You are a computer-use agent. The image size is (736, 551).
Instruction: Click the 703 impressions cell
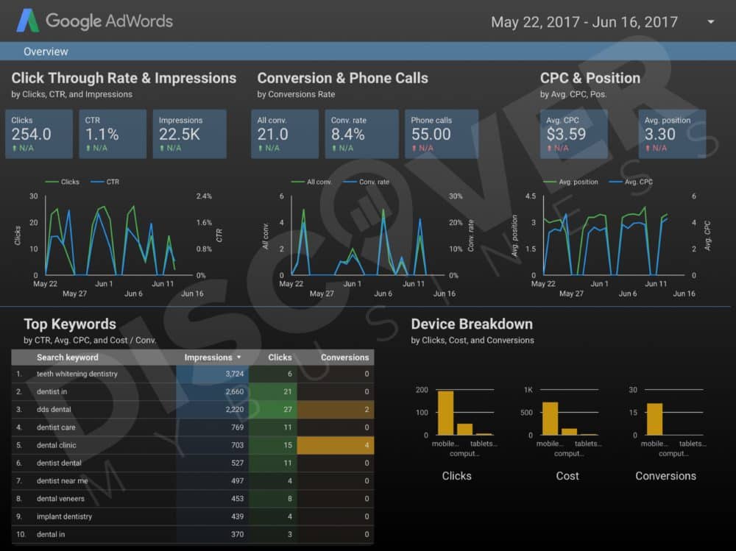click(x=213, y=445)
